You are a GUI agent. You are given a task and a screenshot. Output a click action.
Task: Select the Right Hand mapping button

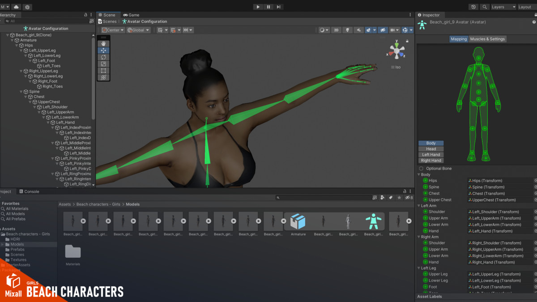(431, 161)
